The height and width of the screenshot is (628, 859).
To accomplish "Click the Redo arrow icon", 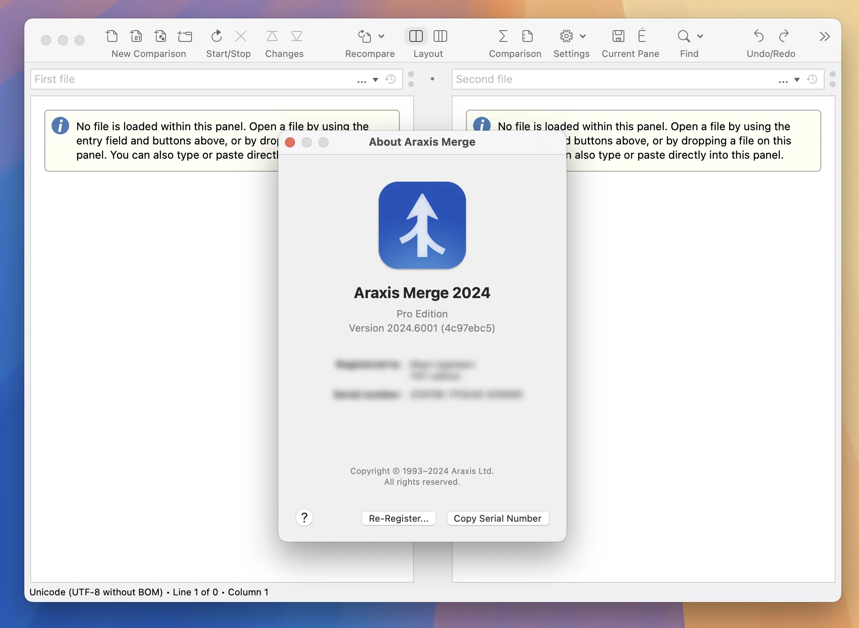I will point(784,36).
